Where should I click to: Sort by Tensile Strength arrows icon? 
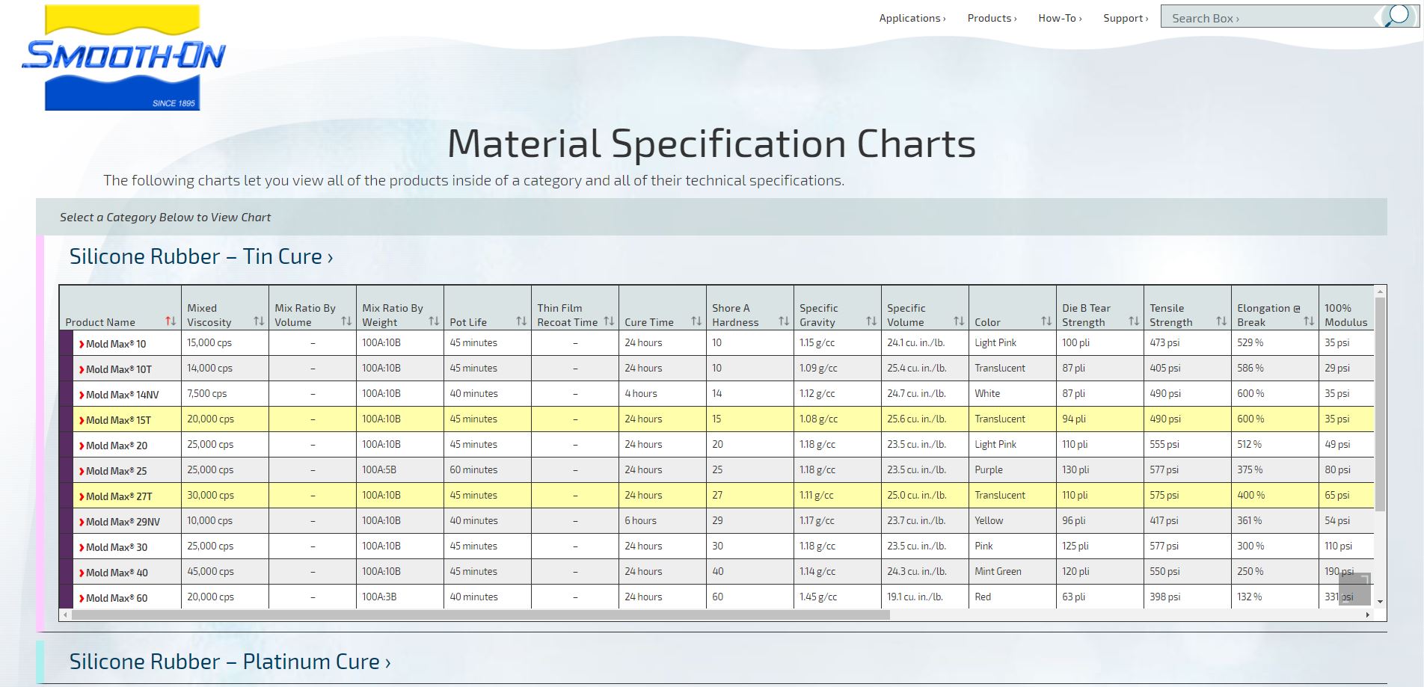pos(1221,321)
